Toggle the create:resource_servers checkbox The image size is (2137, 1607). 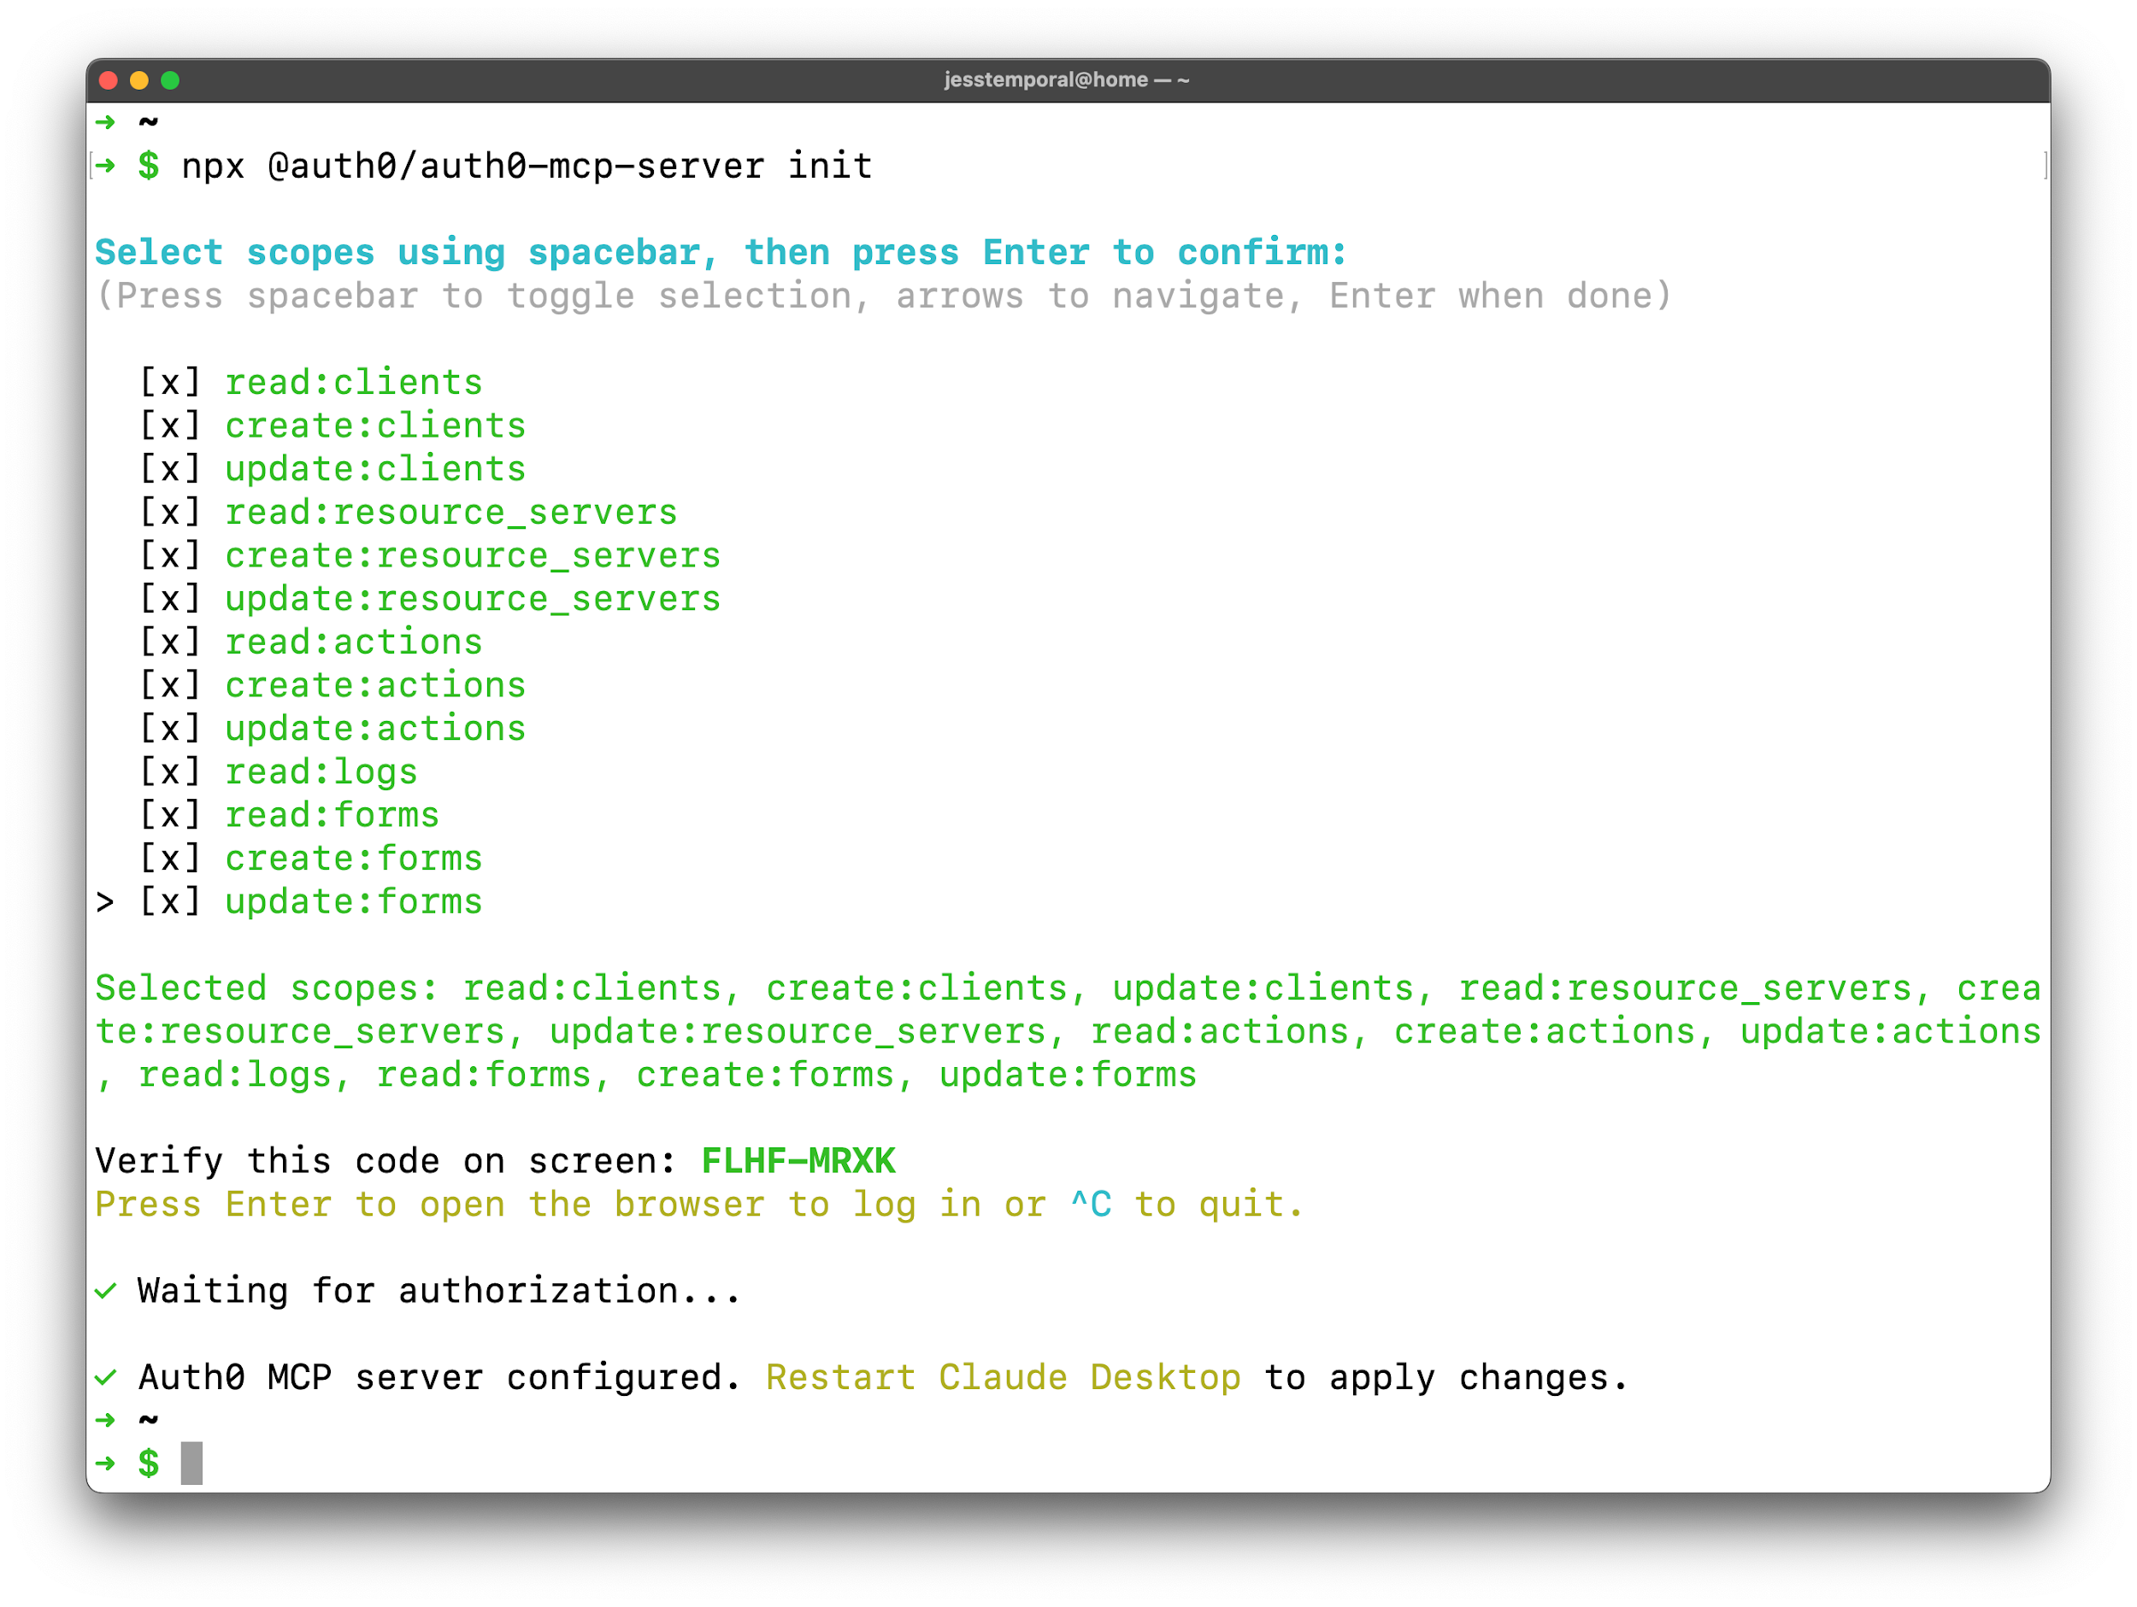[170, 555]
